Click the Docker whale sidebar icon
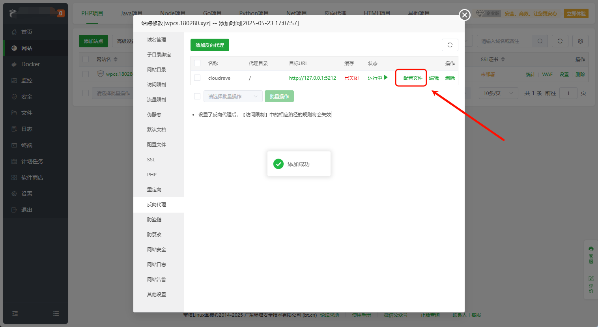 (x=14, y=64)
